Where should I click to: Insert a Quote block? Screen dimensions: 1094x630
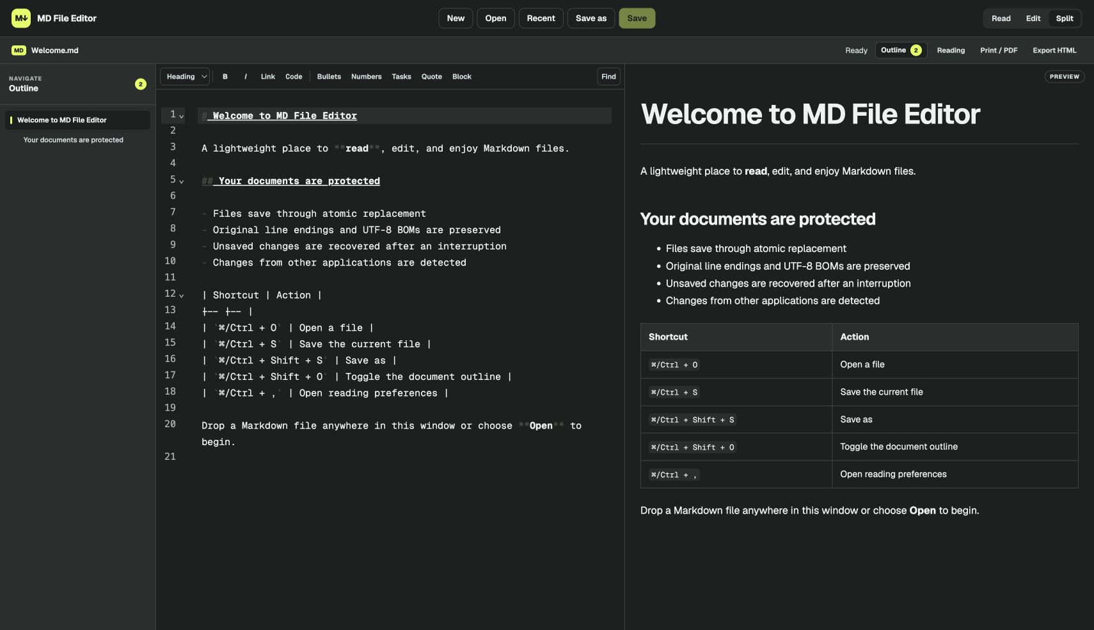coord(431,77)
